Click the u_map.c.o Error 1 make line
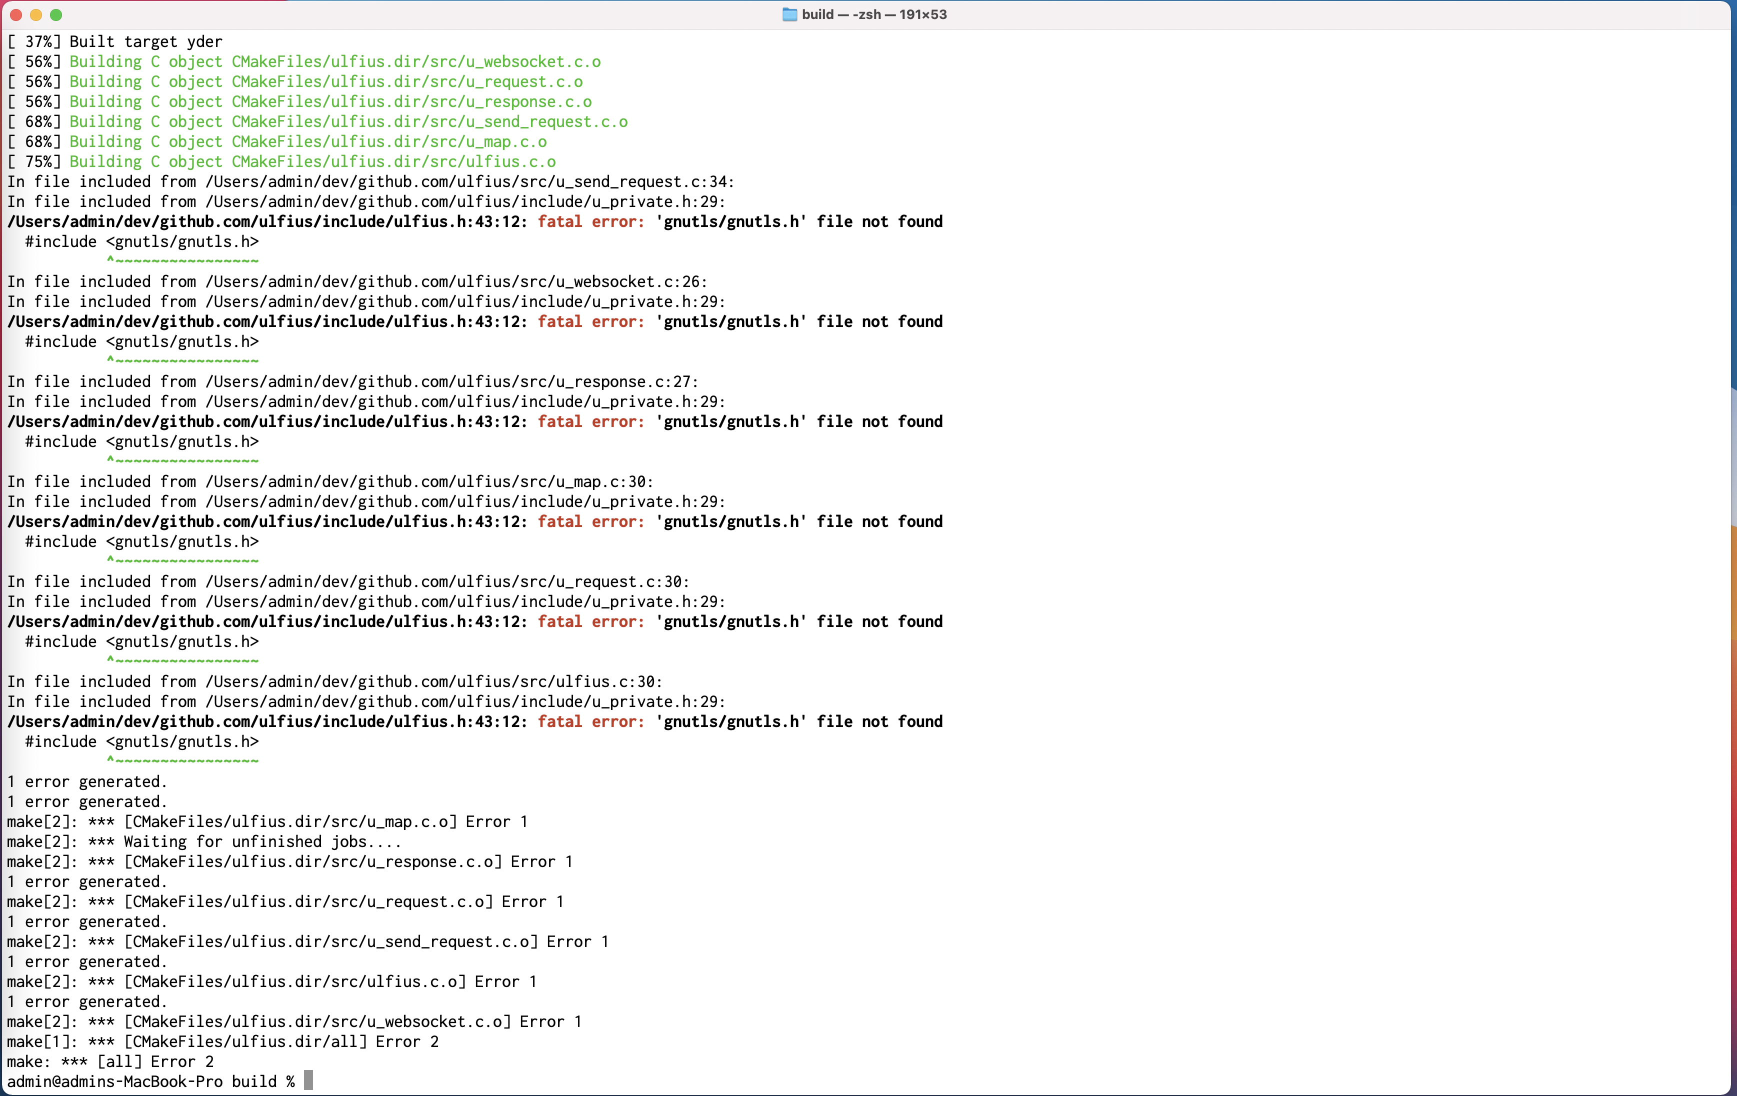 (x=267, y=822)
